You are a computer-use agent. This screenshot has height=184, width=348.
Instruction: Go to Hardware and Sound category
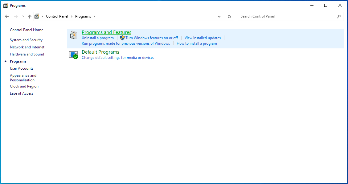coord(27,54)
